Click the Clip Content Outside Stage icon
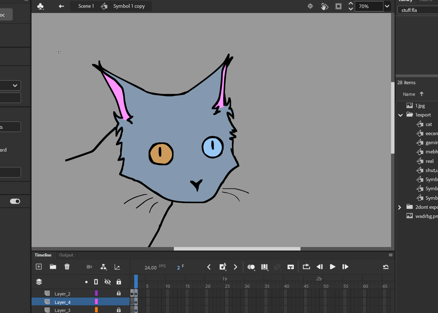Viewport: 438px width, 313px height. click(x=338, y=6)
